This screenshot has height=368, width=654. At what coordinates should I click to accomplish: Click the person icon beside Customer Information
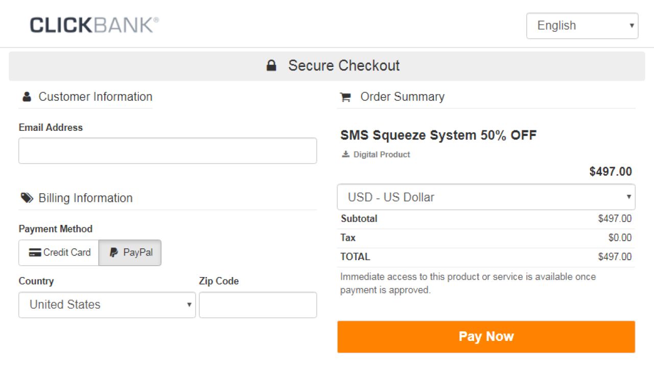(26, 96)
